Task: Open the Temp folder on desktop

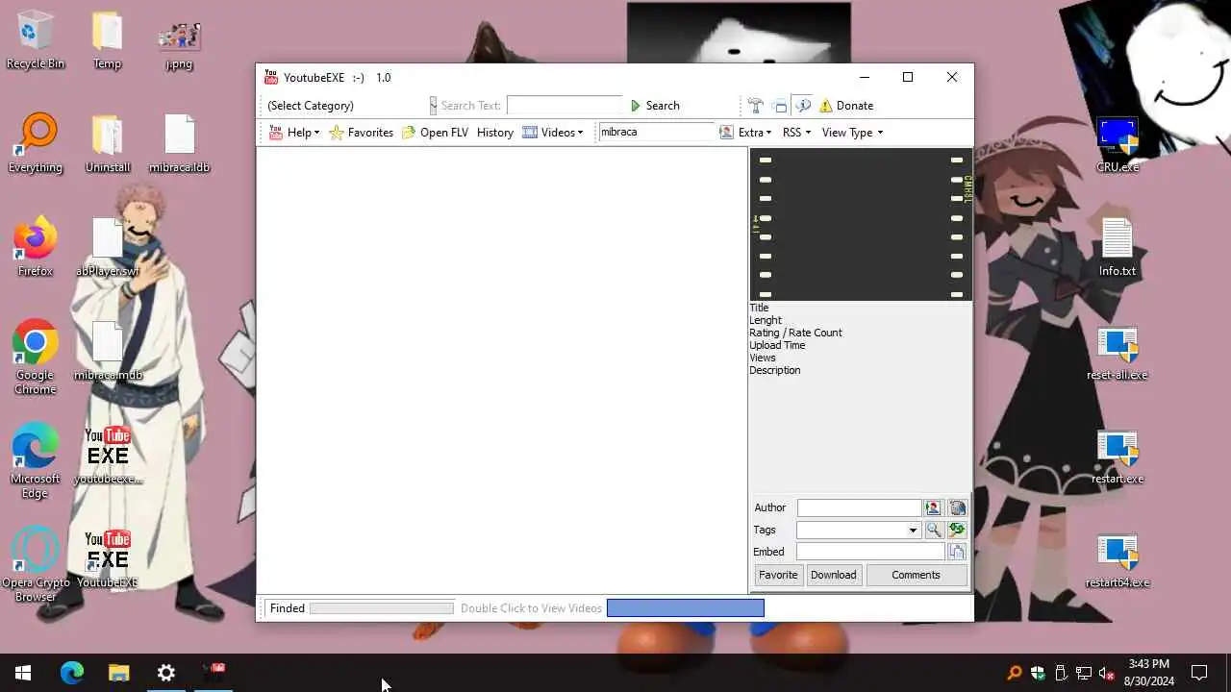Action: point(107,40)
